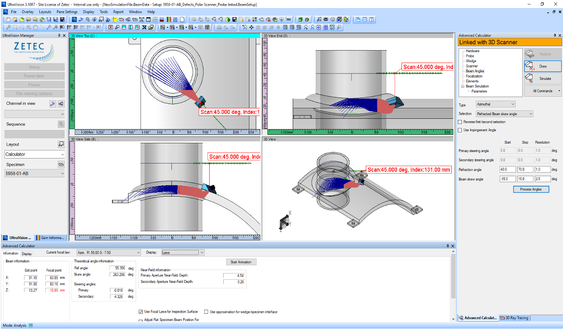Screen dimensions: 563x329
Task: Click the RTZ (IS) toolbar icon
Action: pos(332,27)
